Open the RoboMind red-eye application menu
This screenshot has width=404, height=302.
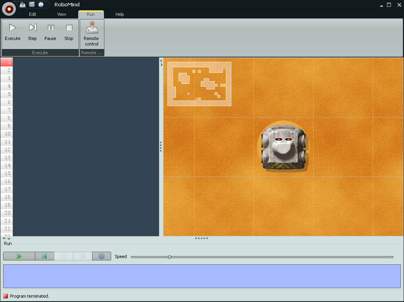click(x=9, y=9)
